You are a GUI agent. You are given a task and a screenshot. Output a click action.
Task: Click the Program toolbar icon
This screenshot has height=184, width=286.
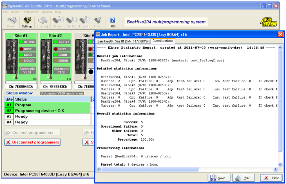coord(85,22)
